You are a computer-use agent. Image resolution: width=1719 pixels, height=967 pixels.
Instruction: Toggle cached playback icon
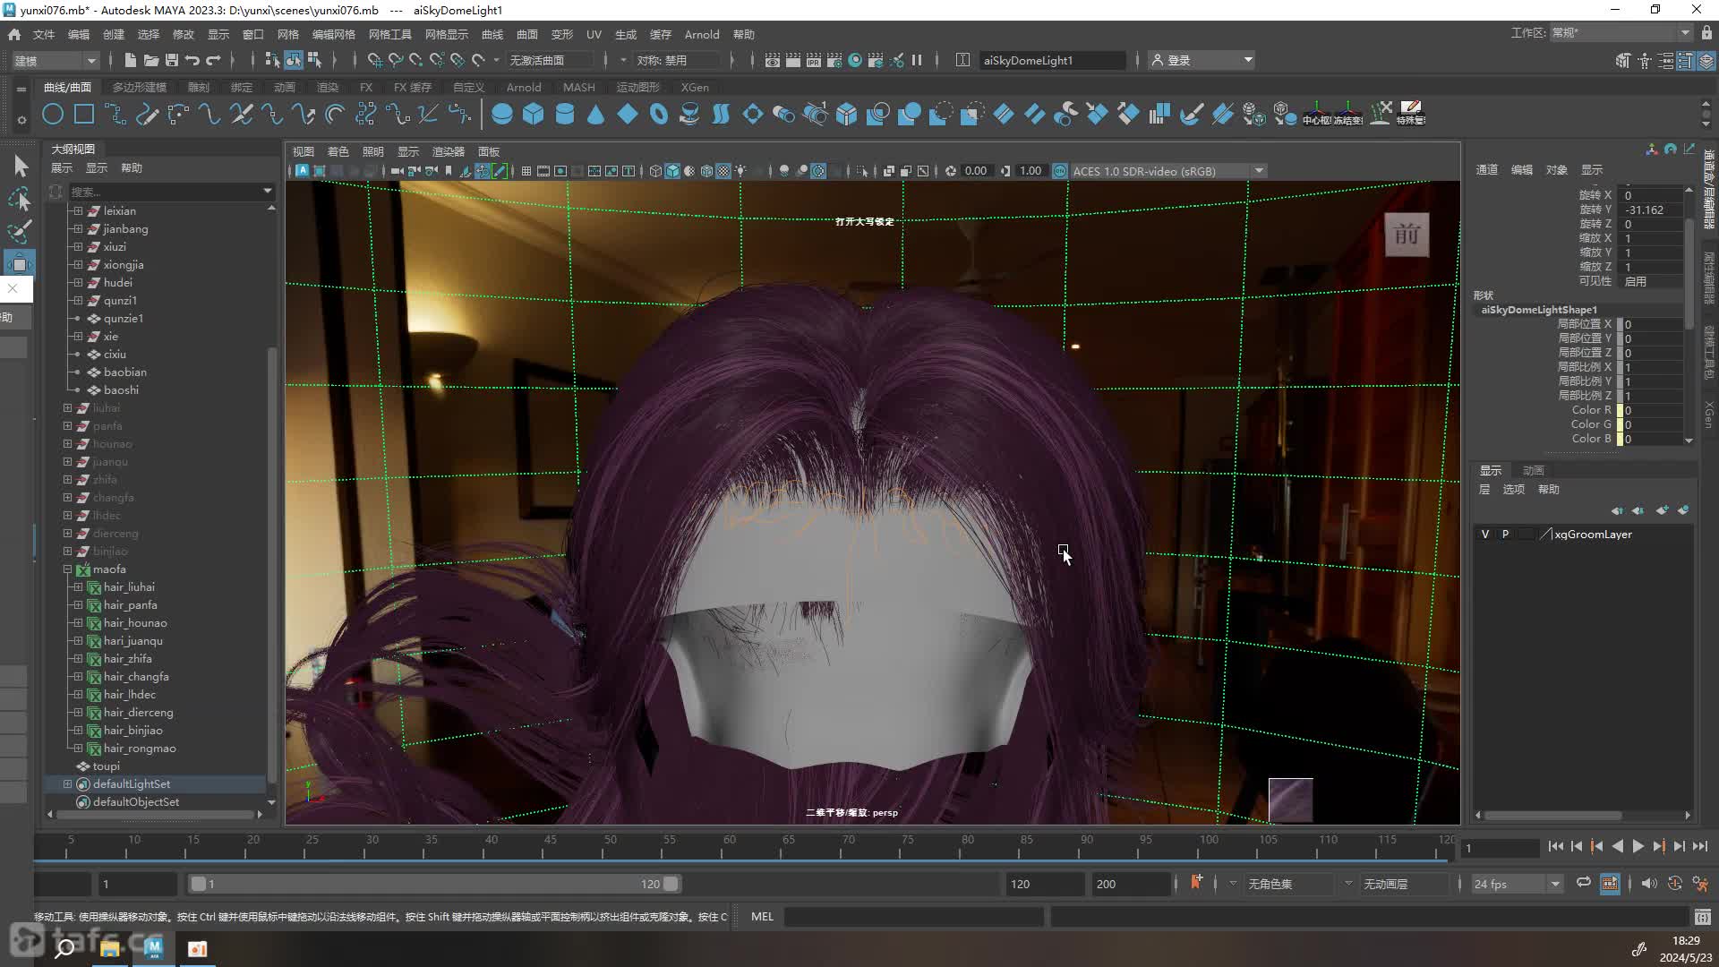click(x=1610, y=883)
